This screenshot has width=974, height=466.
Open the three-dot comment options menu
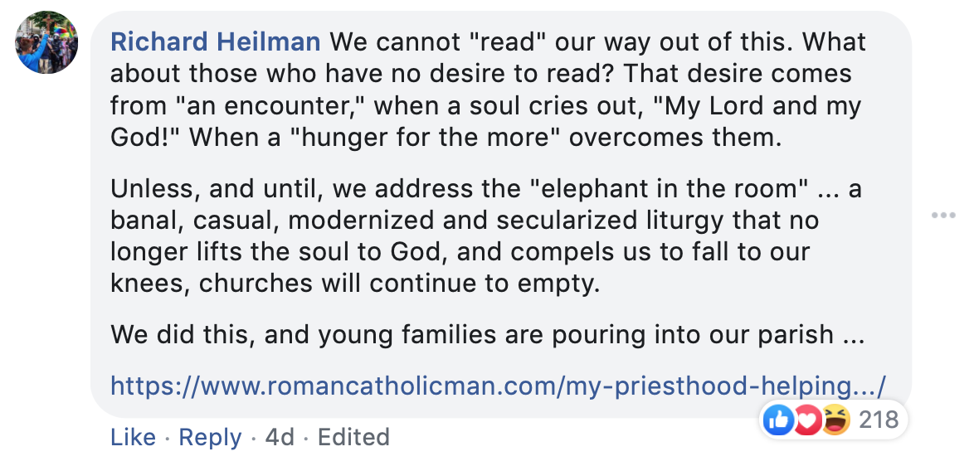pyautogui.click(x=943, y=216)
